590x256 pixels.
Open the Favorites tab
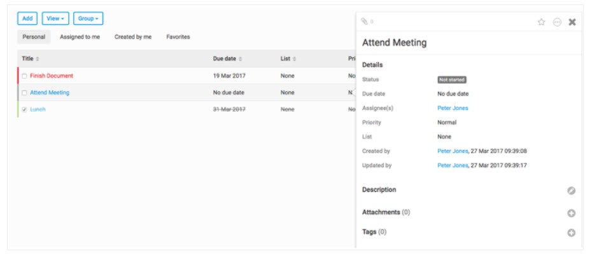coord(178,37)
